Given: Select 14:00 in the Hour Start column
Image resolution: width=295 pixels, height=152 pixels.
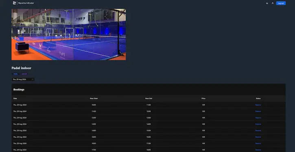Looking at the screenshot, I should point(94,130).
